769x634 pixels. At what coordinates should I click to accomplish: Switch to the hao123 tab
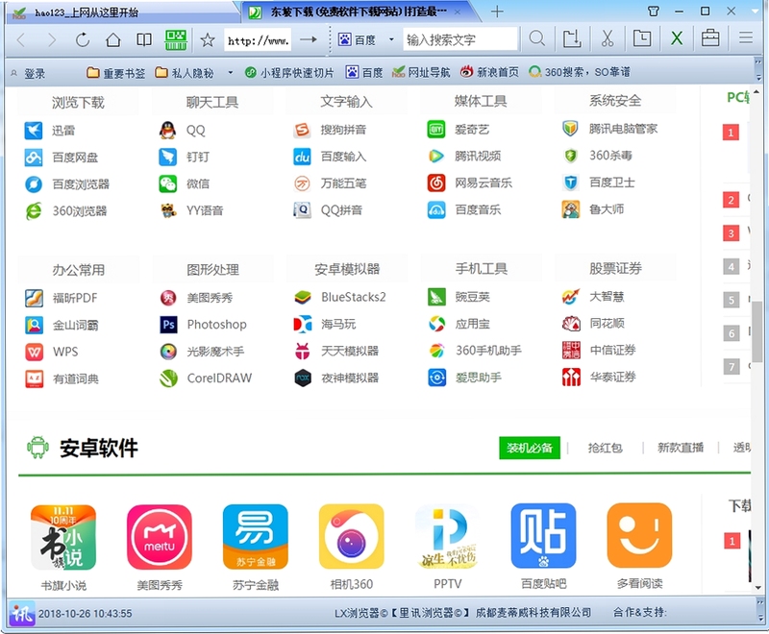(120, 12)
